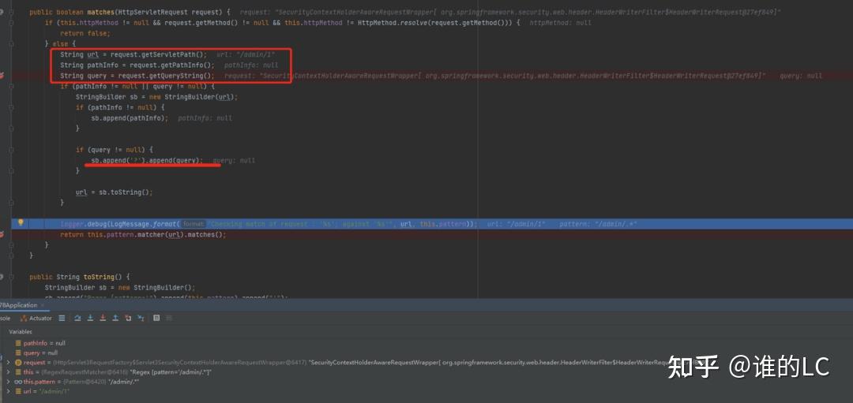
Task: Click the greyed Trace Current Stream Chain icon
Action: coord(169,319)
